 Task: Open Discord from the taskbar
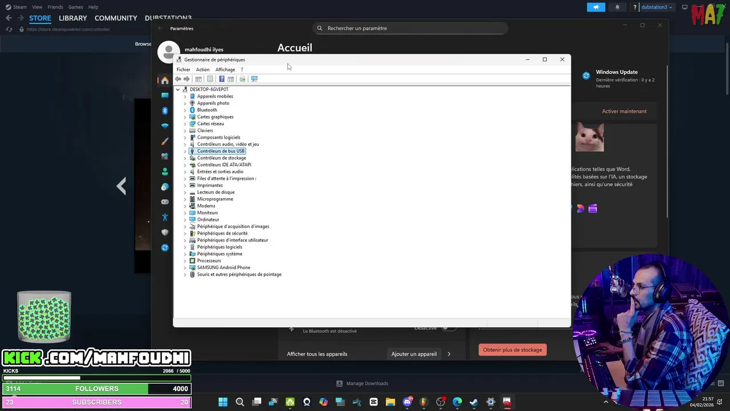point(407,402)
